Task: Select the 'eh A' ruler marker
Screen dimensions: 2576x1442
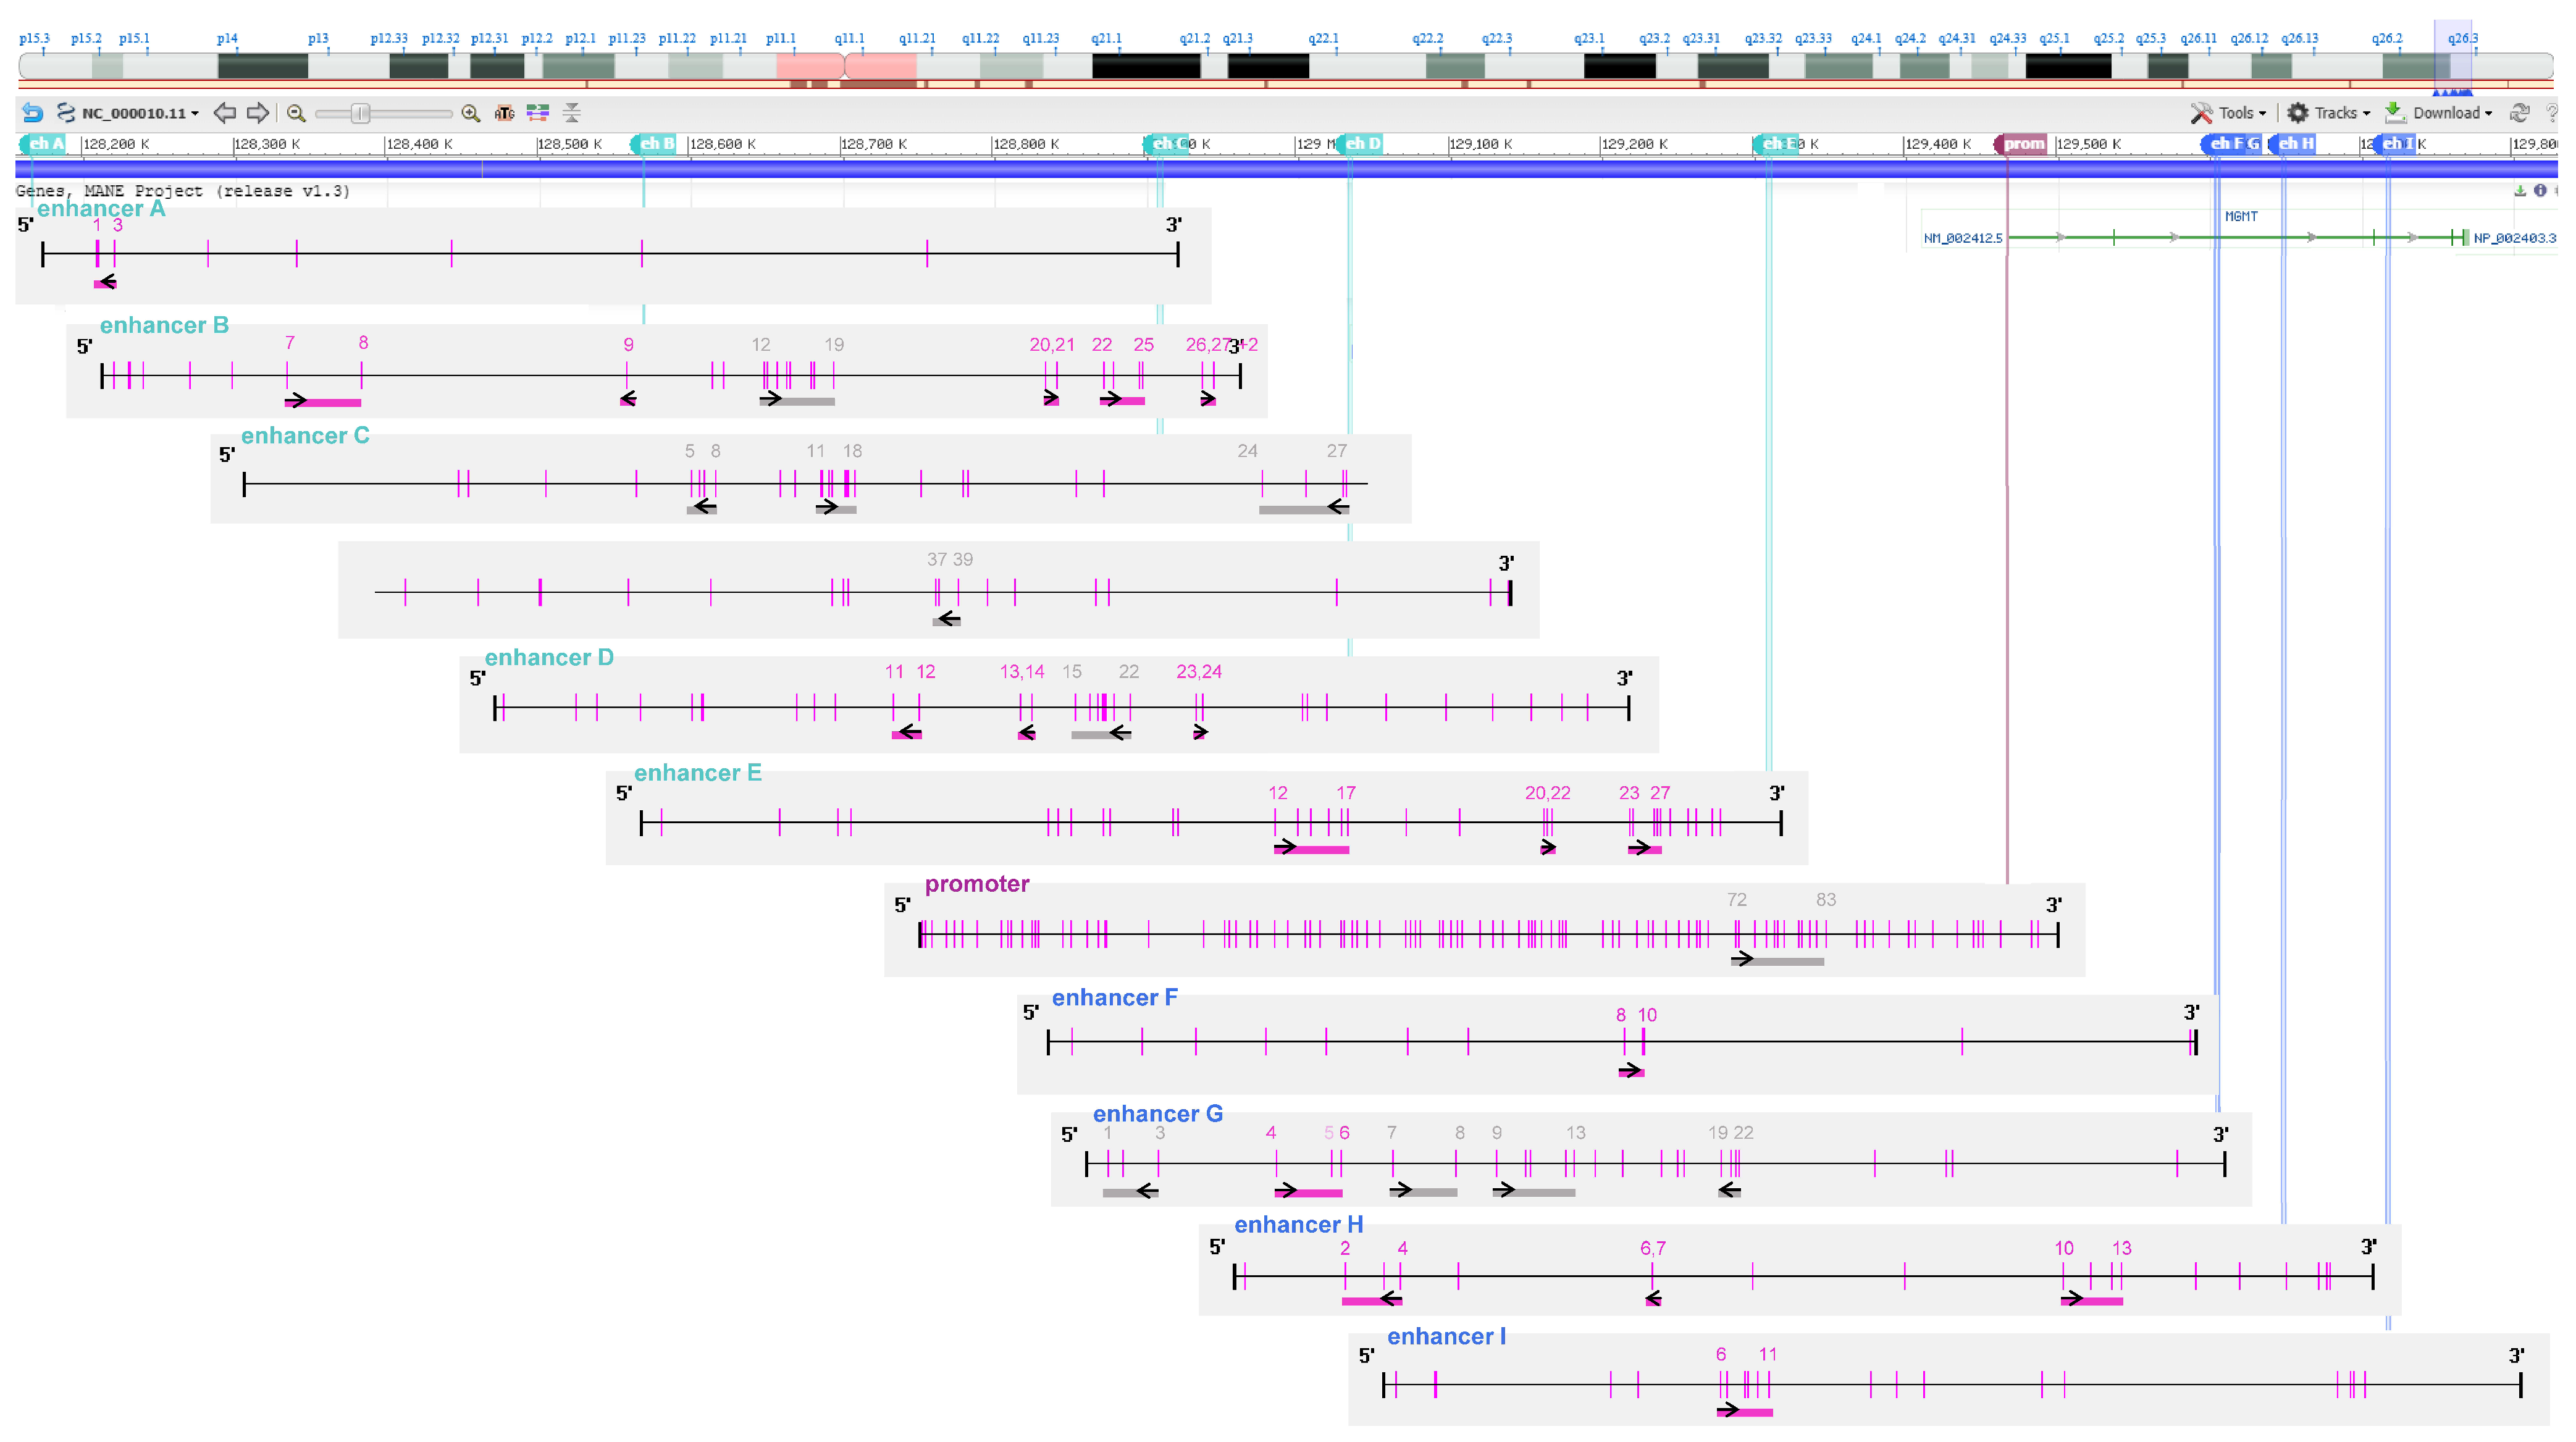Action: (x=44, y=144)
